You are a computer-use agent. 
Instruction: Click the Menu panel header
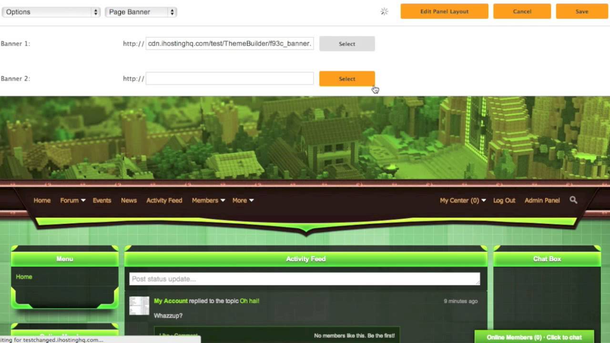coord(65,259)
